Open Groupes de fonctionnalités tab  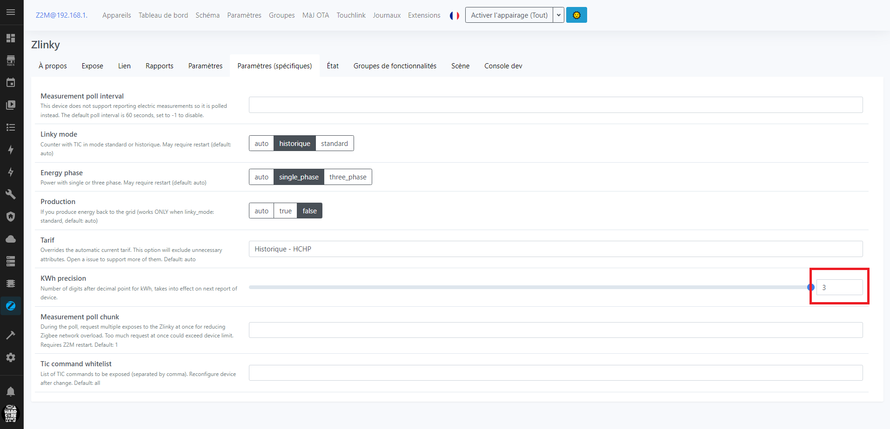point(395,66)
